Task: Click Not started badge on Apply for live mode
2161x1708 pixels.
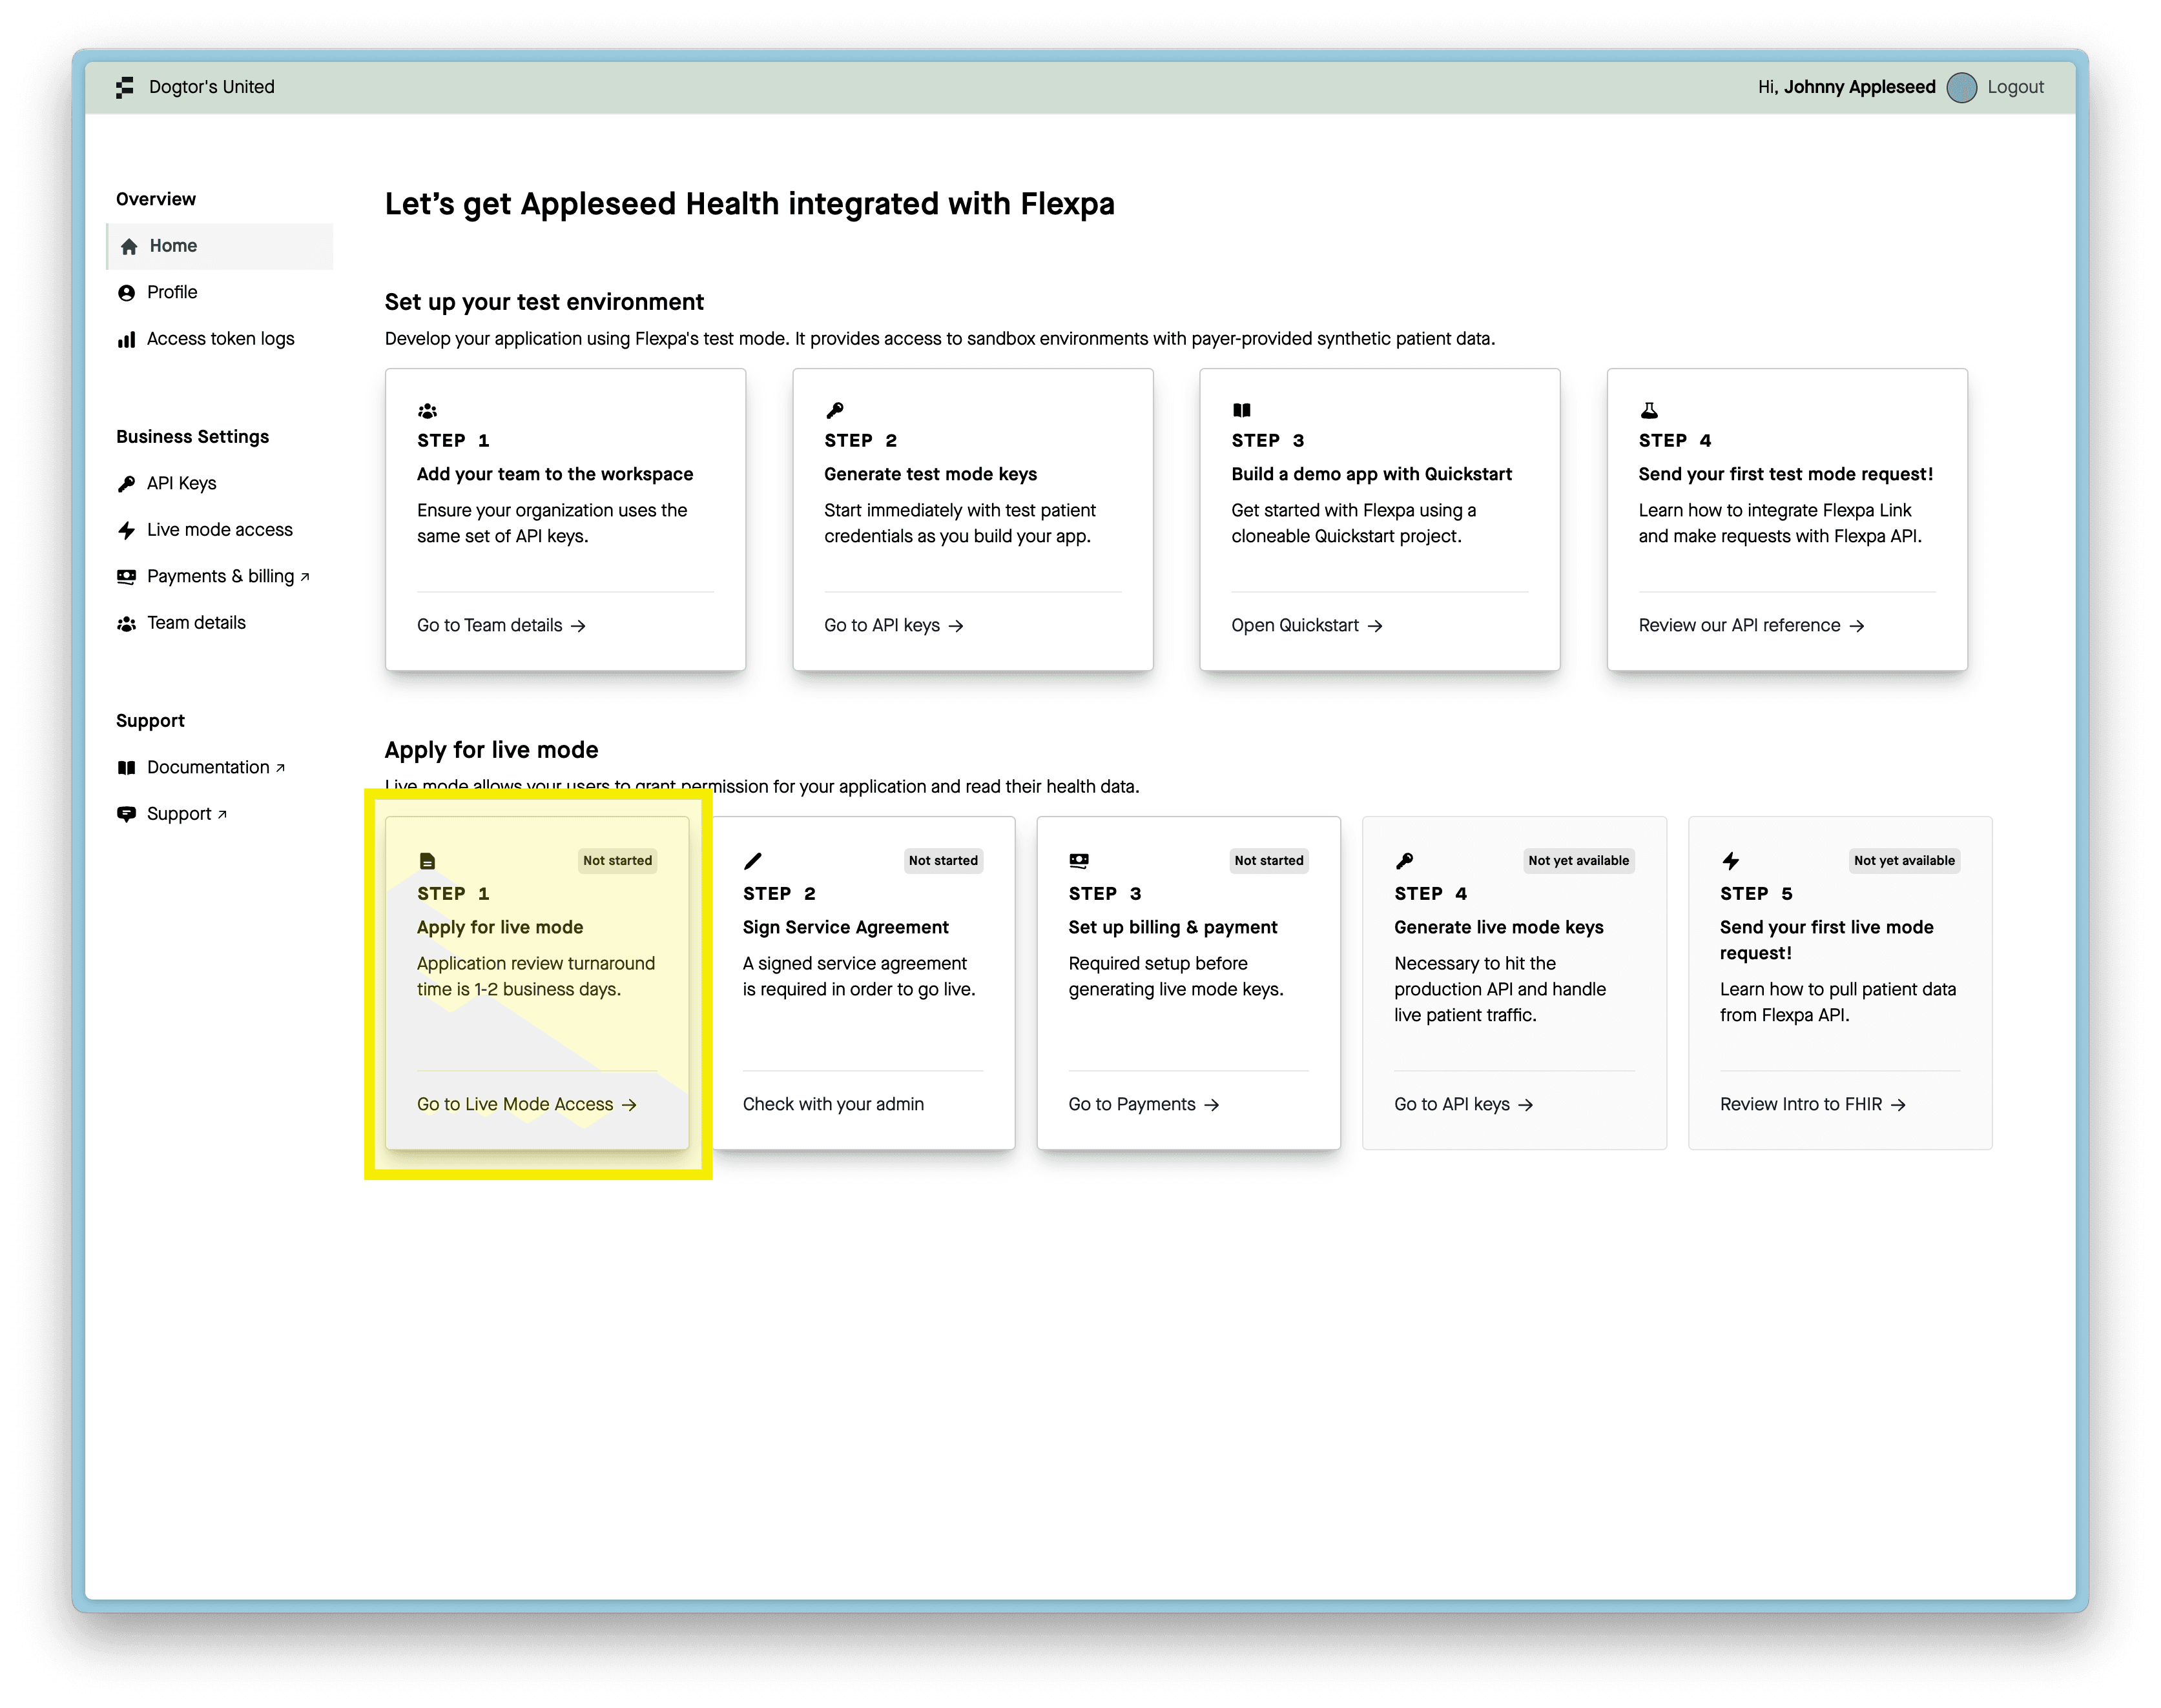Action: click(617, 861)
